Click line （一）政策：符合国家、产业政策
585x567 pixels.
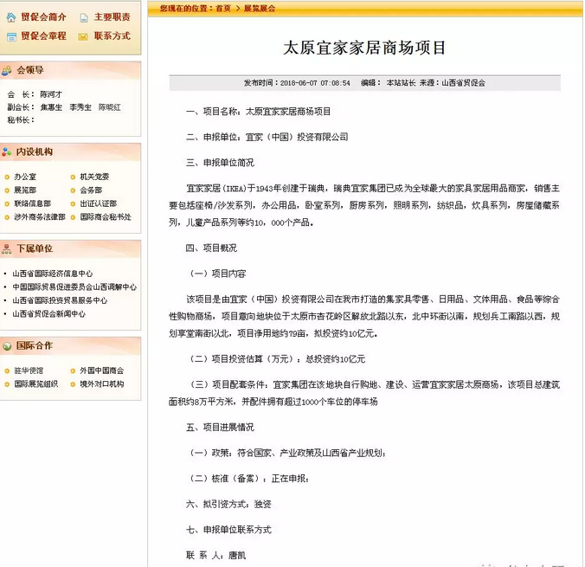pos(286,453)
